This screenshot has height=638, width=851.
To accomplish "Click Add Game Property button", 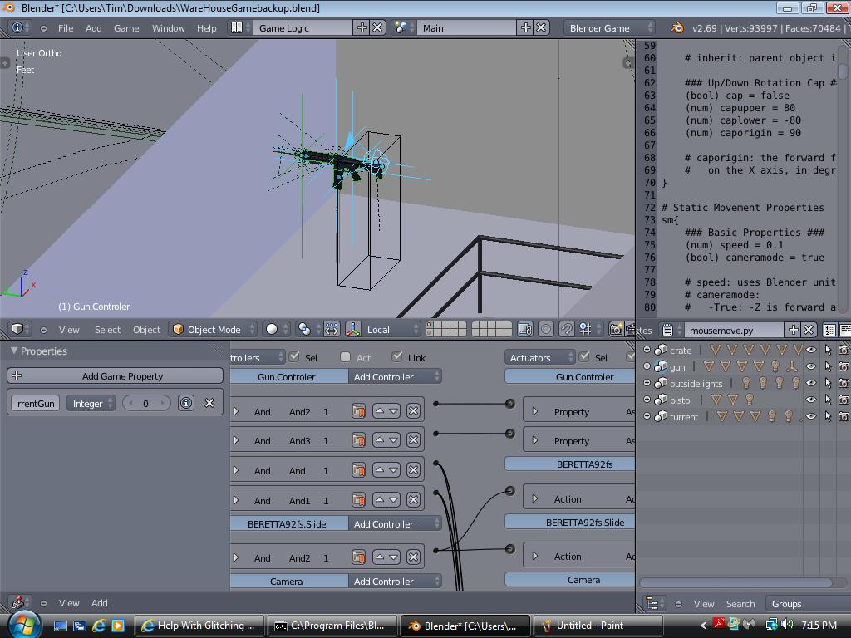I will point(115,376).
